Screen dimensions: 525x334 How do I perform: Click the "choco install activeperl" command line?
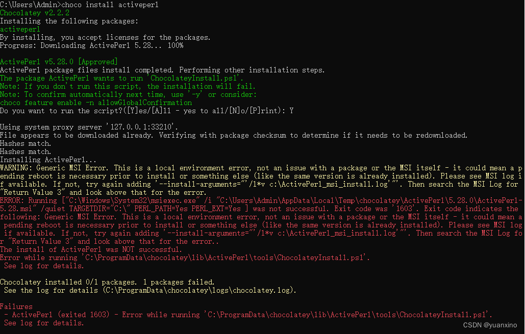coord(79,5)
